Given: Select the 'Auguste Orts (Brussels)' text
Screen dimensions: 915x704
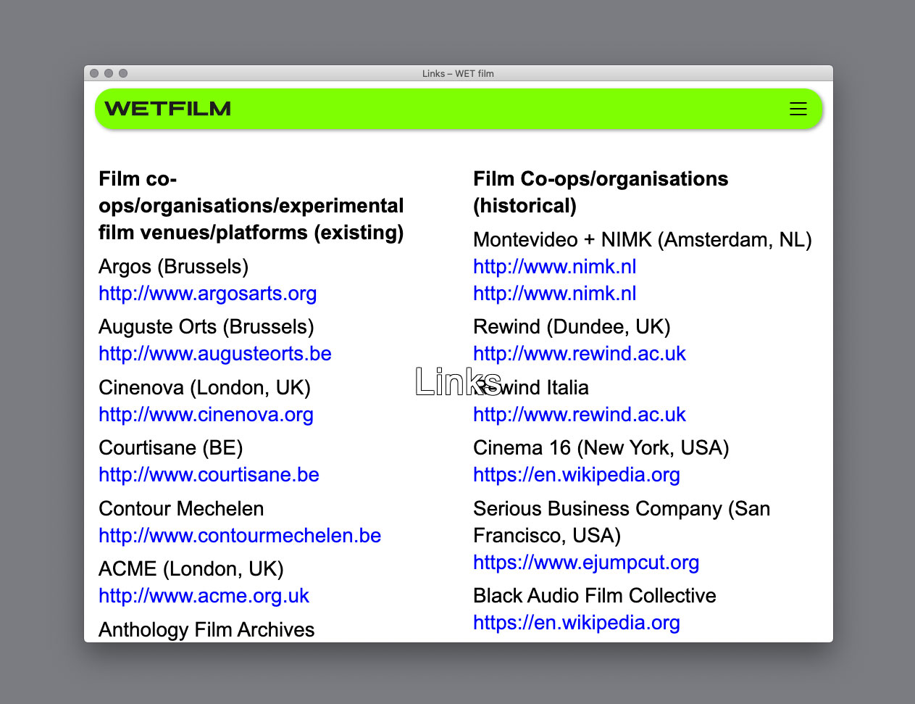Looking at the screenshot, I should coord(206,327).
